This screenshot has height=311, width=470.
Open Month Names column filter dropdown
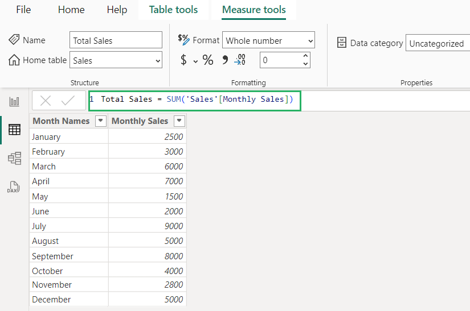coord(101,121)
